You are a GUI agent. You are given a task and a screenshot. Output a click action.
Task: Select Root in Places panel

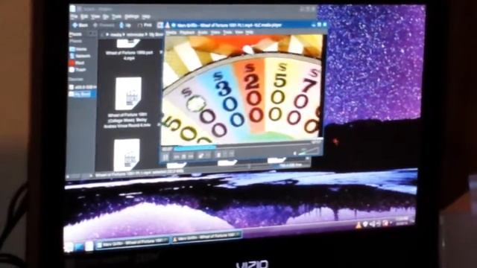coord(77,63)
